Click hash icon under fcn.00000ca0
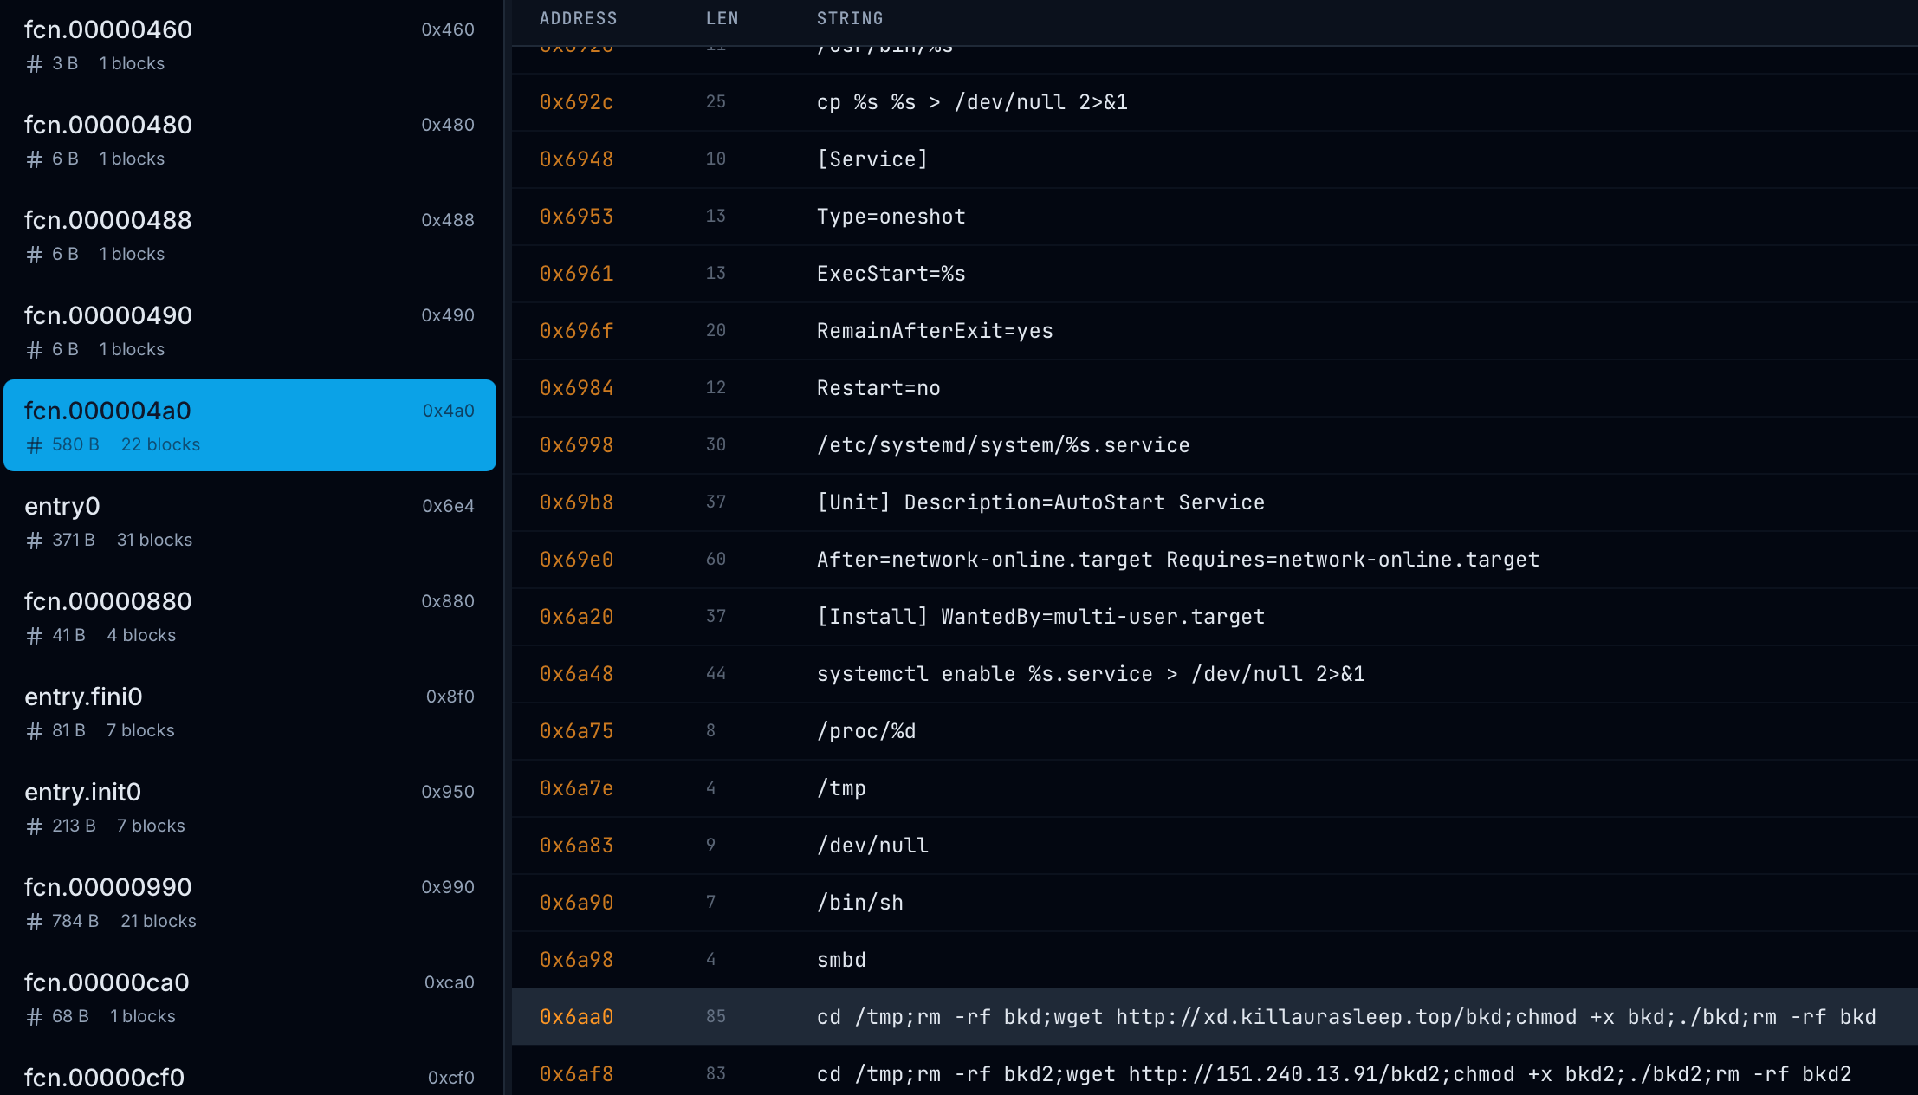This screenshot has width=1918, height=1095. pyautogui.click(x=35, y=1017)
